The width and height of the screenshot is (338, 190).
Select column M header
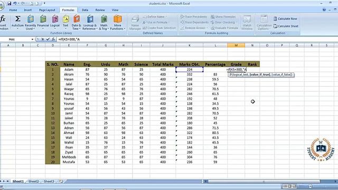[236, 45]
